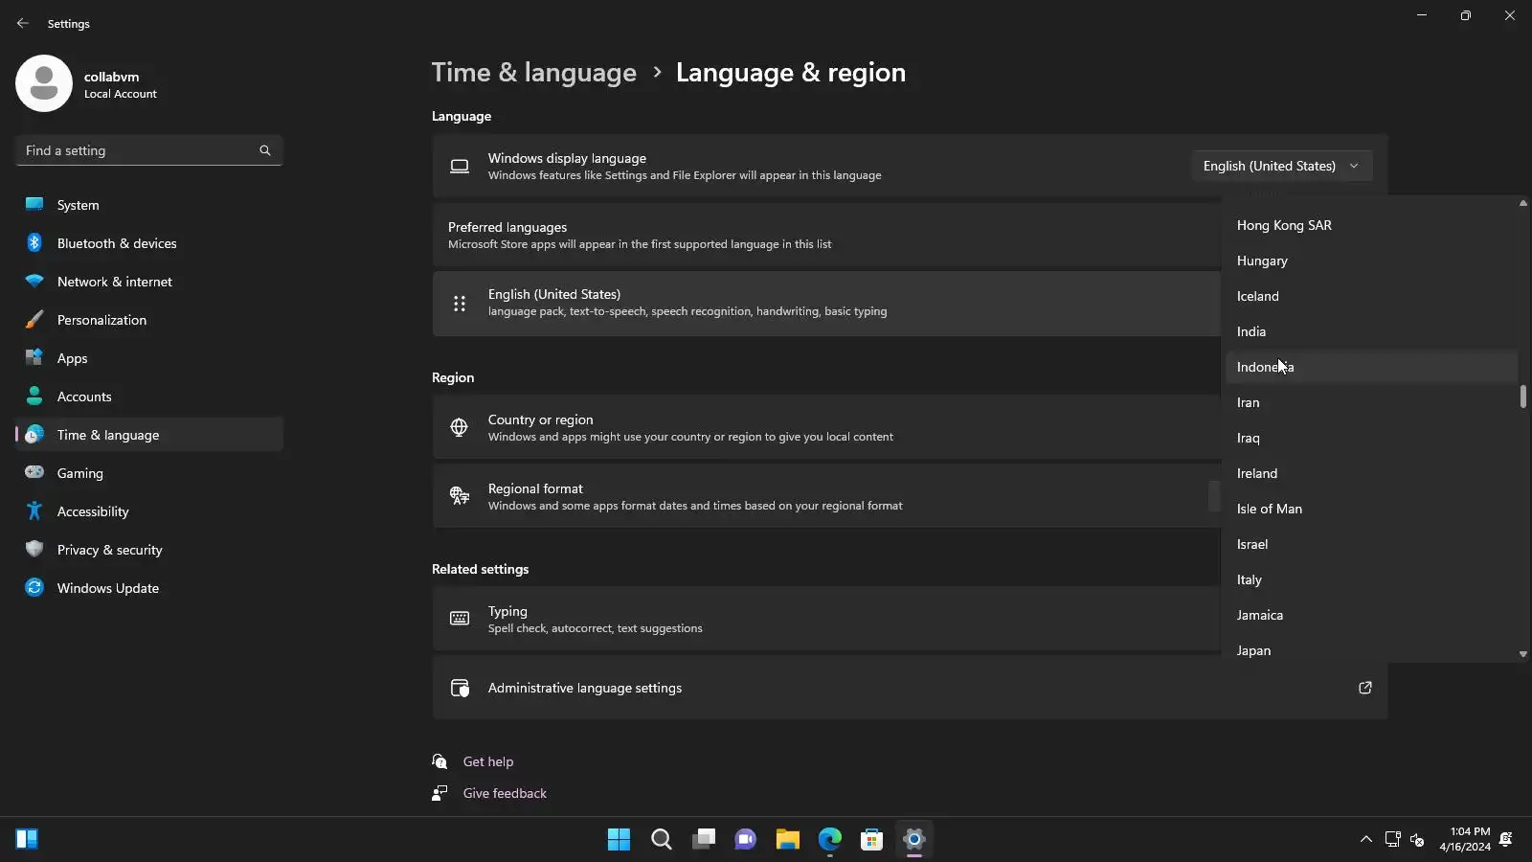Open Task View on taskbar
This screenshot has width=1532, height=862.
[704, 840]
